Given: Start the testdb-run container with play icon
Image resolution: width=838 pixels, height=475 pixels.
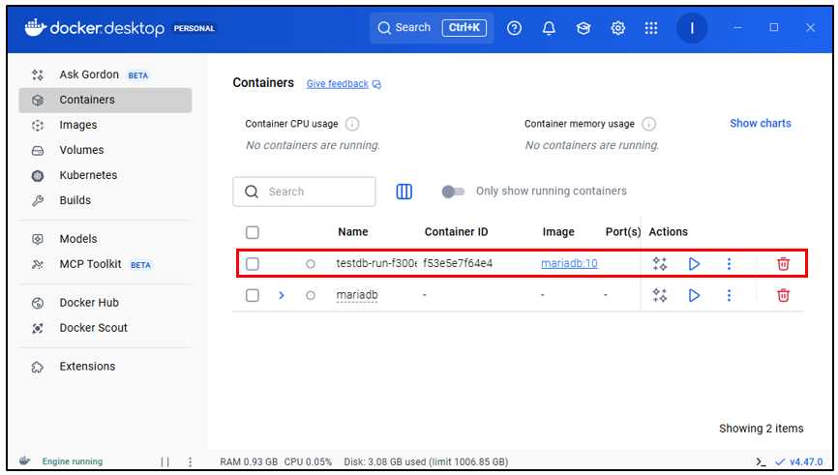Looking at the screenshot, I should [694, 263].
